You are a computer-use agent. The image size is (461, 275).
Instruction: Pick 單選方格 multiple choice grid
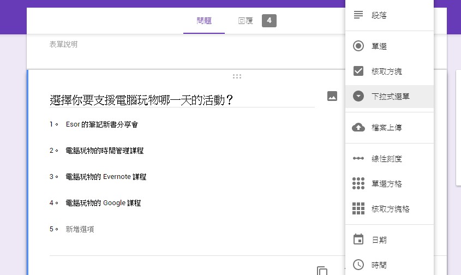[x=390, y=184]
